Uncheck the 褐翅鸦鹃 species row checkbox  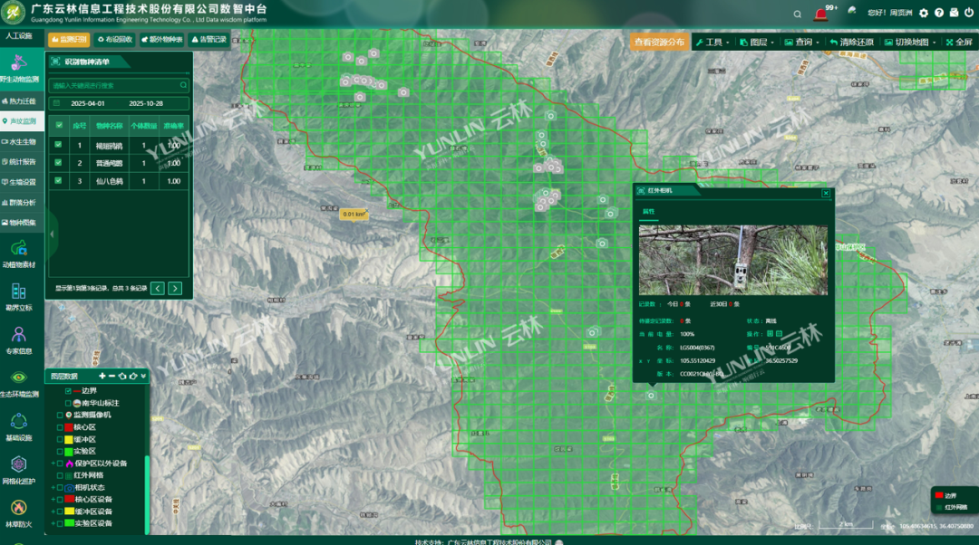[59, 144]
